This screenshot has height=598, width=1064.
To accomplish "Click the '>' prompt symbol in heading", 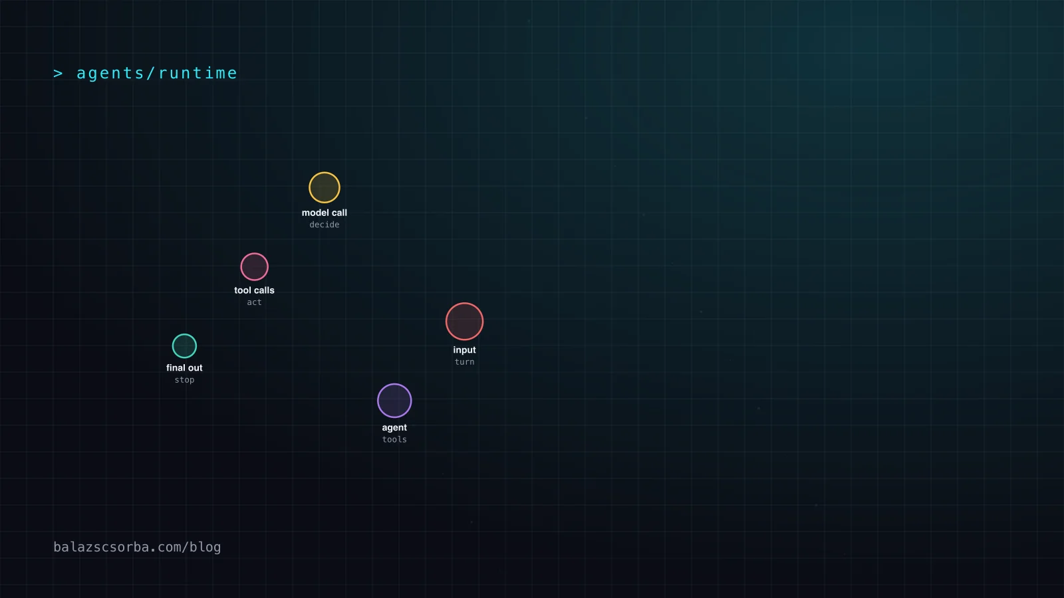I will [x=58, y=73].
